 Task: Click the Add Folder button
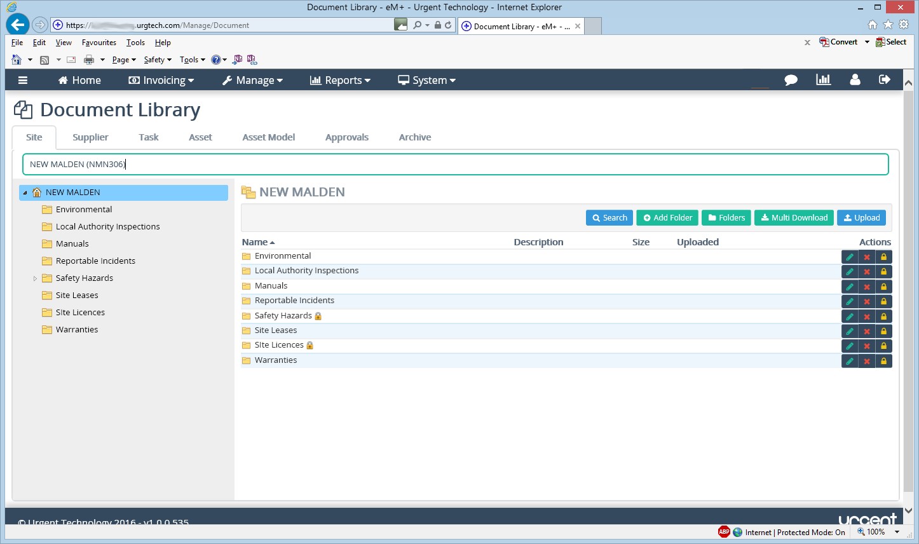point(667,217)
